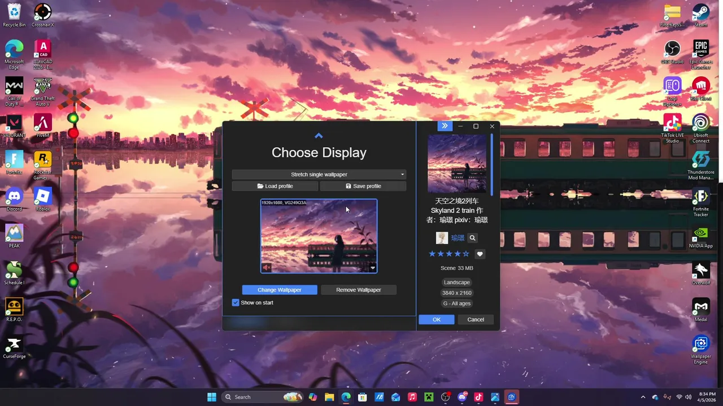Select the Call of Duty desktop icon
The height and width of the screenshot is (406, 723).
point(14,91)
